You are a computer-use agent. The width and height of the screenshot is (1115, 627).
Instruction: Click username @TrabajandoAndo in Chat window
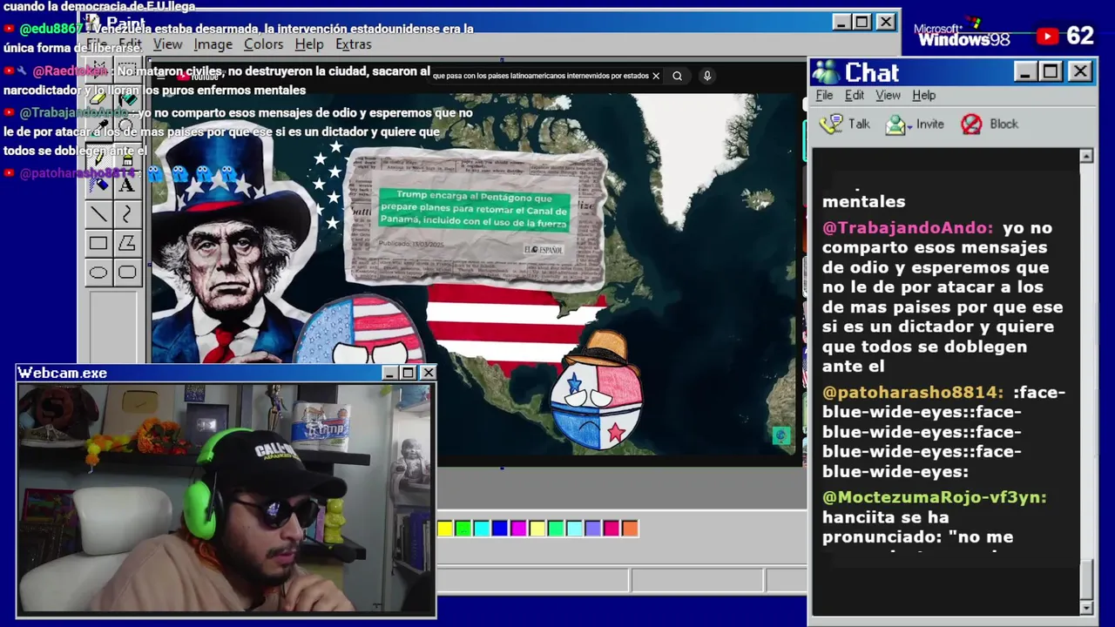pyautogui.click(x=908, y=228)
